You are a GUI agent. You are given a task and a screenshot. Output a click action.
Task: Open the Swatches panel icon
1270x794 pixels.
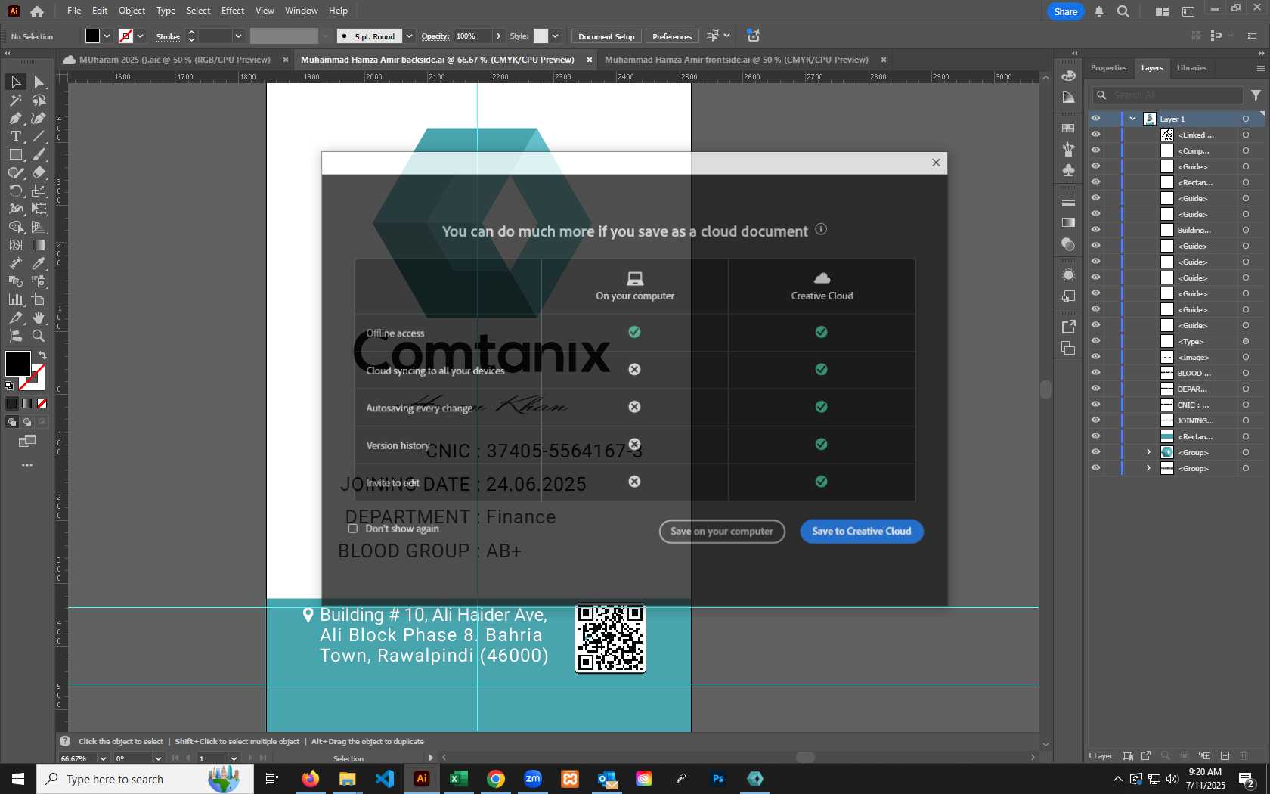(1068, 129)
